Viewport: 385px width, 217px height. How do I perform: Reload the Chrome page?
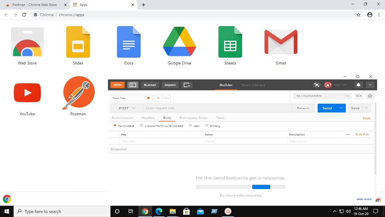(x=24, y=14)
